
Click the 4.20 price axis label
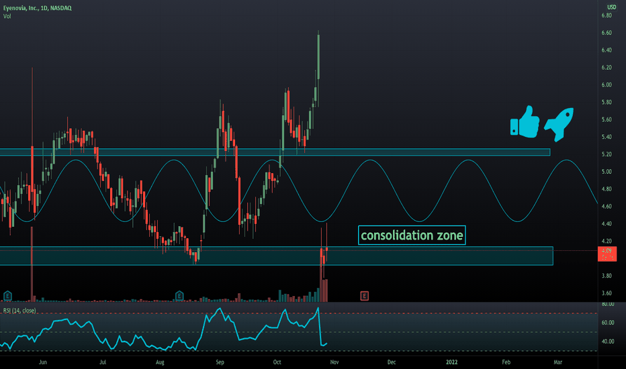[x=607, y=241]
